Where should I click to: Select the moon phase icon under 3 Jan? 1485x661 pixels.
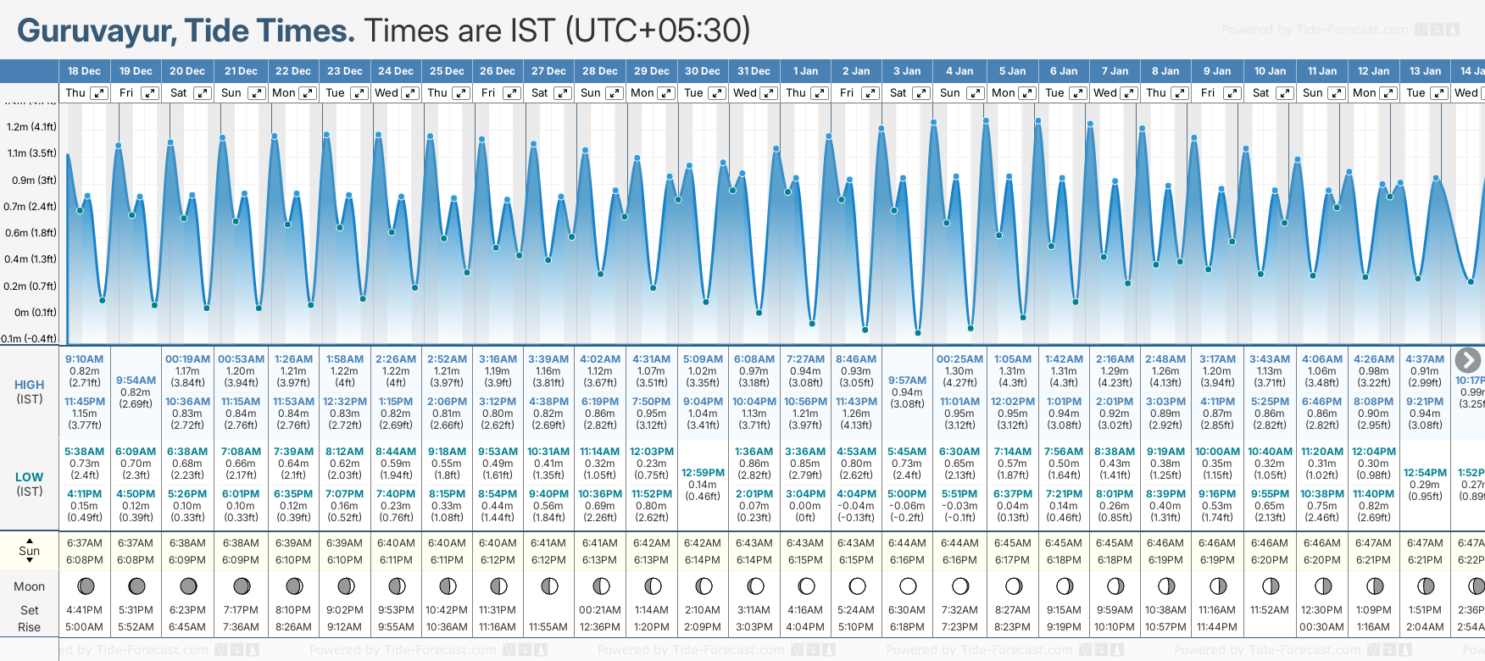pyautogui.click(x=908, y=586)
